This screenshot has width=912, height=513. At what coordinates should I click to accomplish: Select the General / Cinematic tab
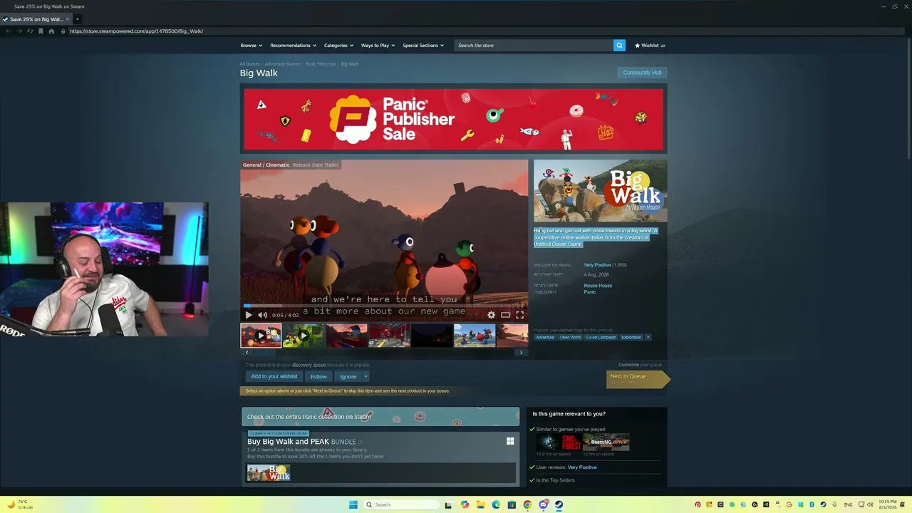(266, 165)
